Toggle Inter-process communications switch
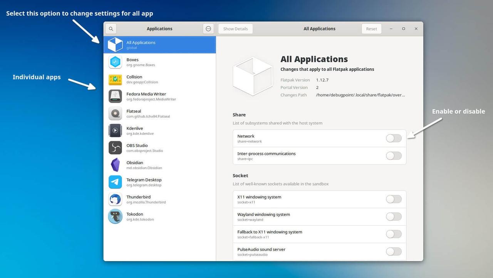The image size is (493, 278). [394, 156]
